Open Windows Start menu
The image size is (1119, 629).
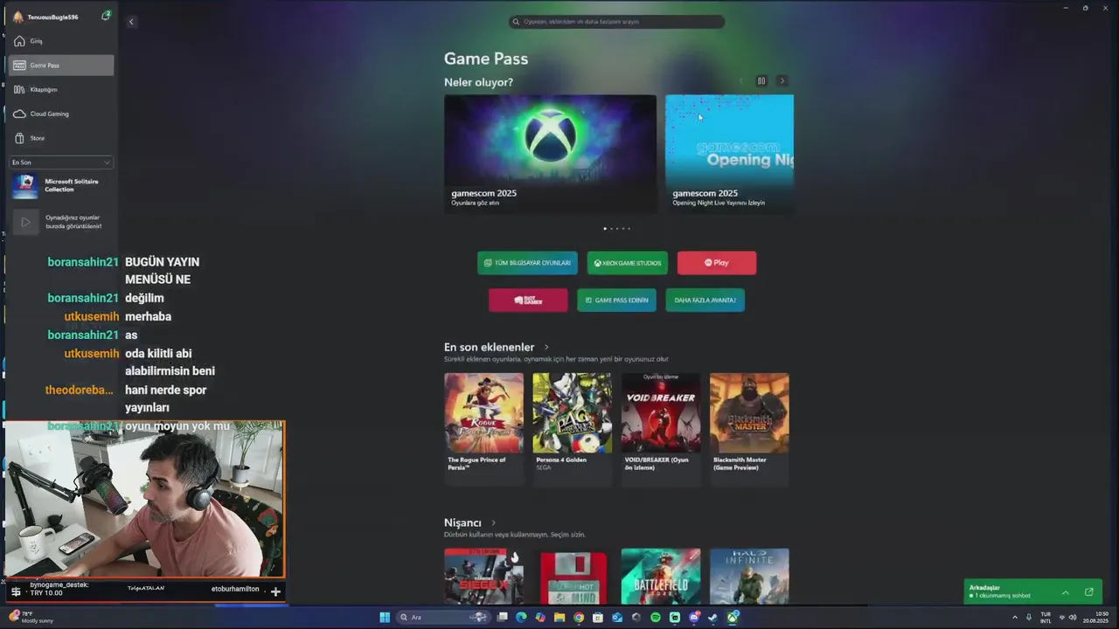pos(385,618)
